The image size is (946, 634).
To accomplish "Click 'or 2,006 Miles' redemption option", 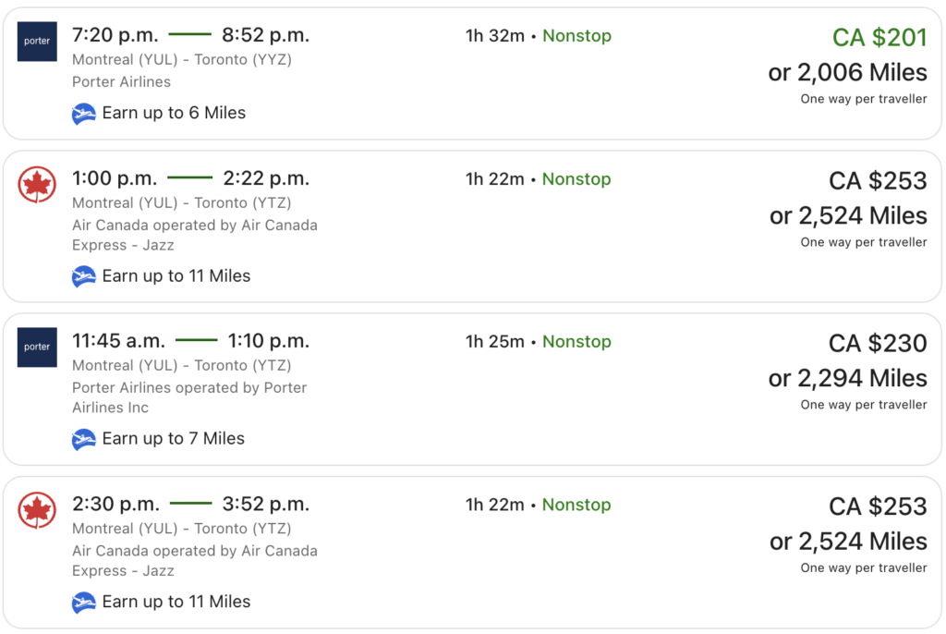I will coord(848,72).
